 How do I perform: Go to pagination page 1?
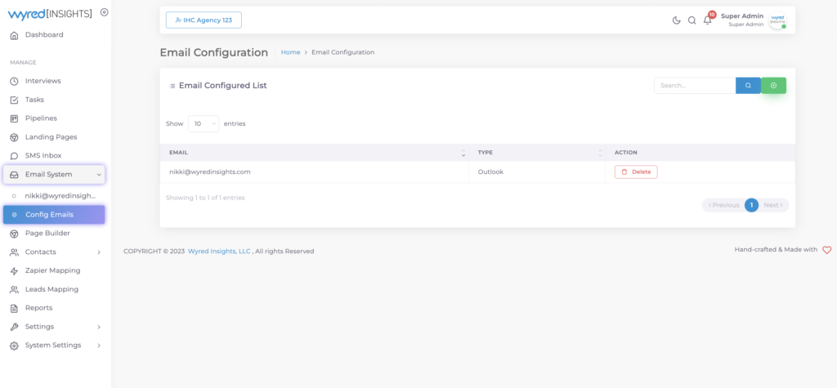tap(752, 205)
